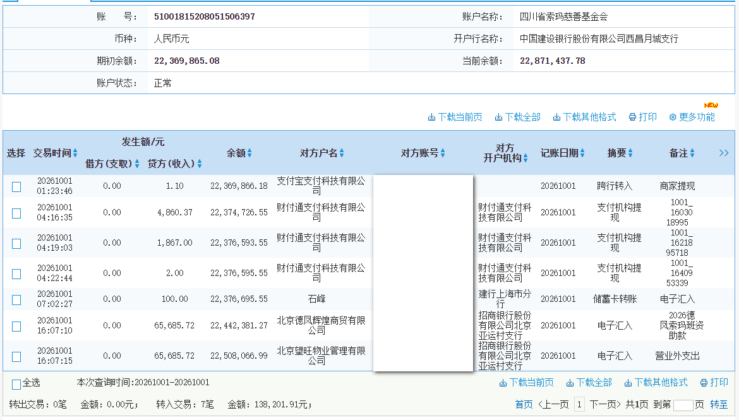Select transaction row at 04:16:35
Image resolution: width=739 pixels, height=420 pixels.
[16, 213]
